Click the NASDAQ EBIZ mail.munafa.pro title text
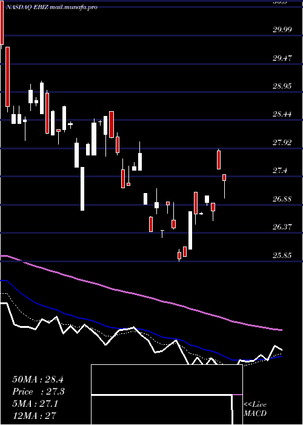The image size is (303, 425). coord(52,7)
